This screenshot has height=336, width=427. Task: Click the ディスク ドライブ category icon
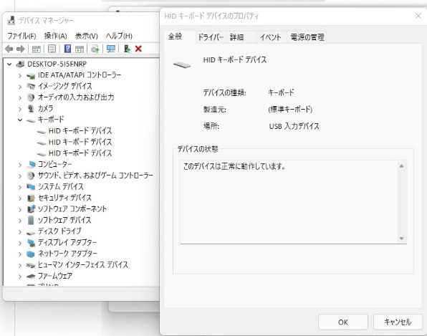pos(31,232)
